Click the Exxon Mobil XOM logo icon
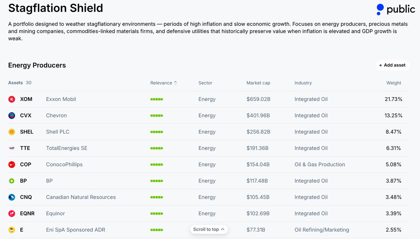 [x=12, y=99]
